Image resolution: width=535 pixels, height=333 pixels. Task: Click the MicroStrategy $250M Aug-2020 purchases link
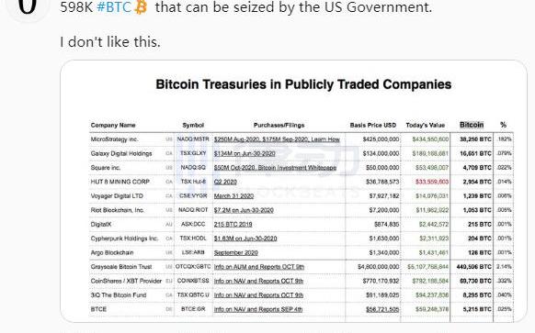[x=277, y=139]
